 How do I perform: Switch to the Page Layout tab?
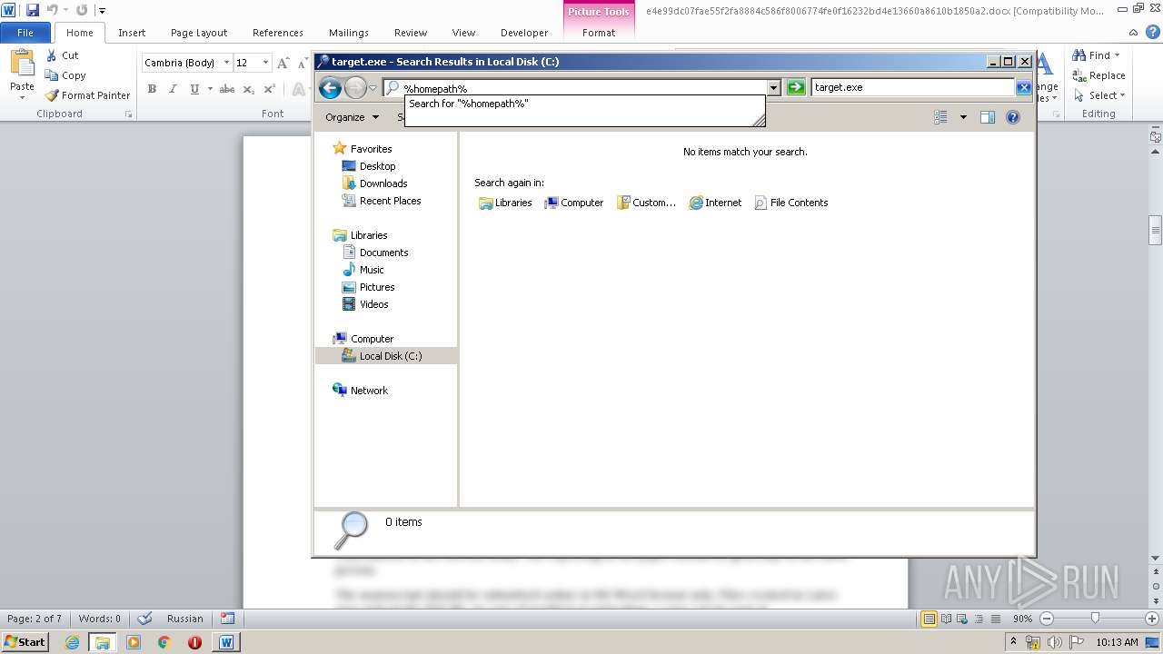[199, 33]
